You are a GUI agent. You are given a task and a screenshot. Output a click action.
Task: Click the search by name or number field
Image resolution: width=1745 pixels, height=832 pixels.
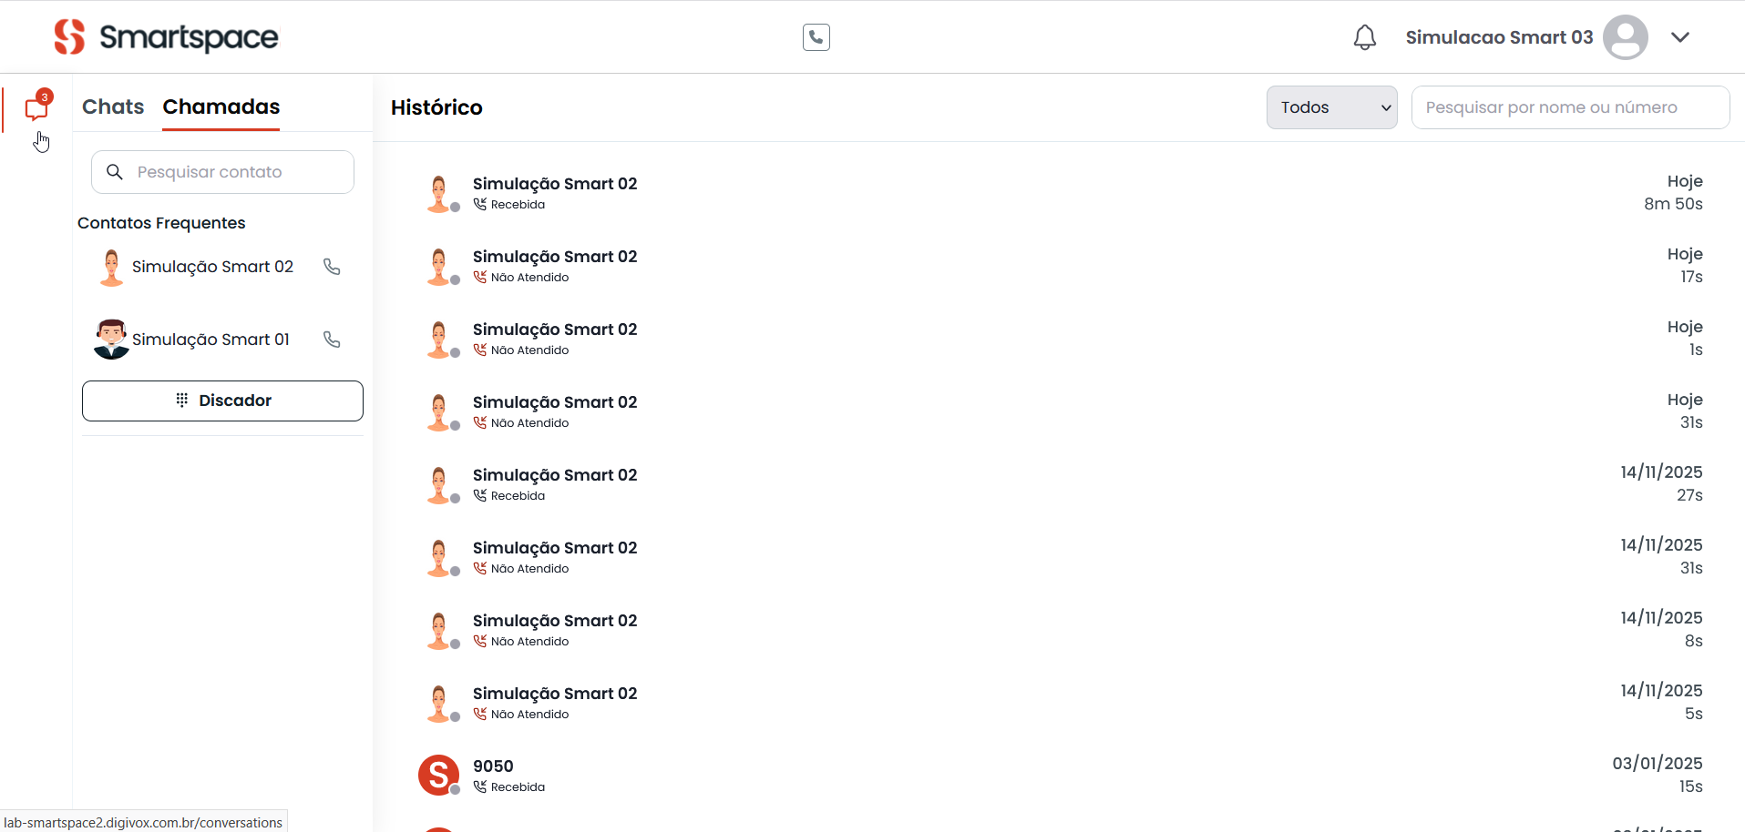pyautogui.click(x=1569, y=107)
